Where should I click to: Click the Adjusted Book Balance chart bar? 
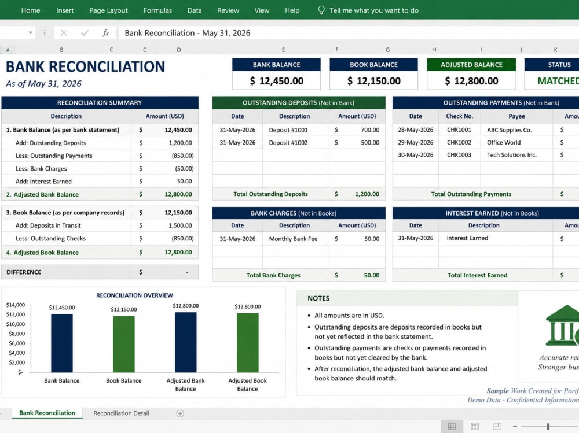248,343
